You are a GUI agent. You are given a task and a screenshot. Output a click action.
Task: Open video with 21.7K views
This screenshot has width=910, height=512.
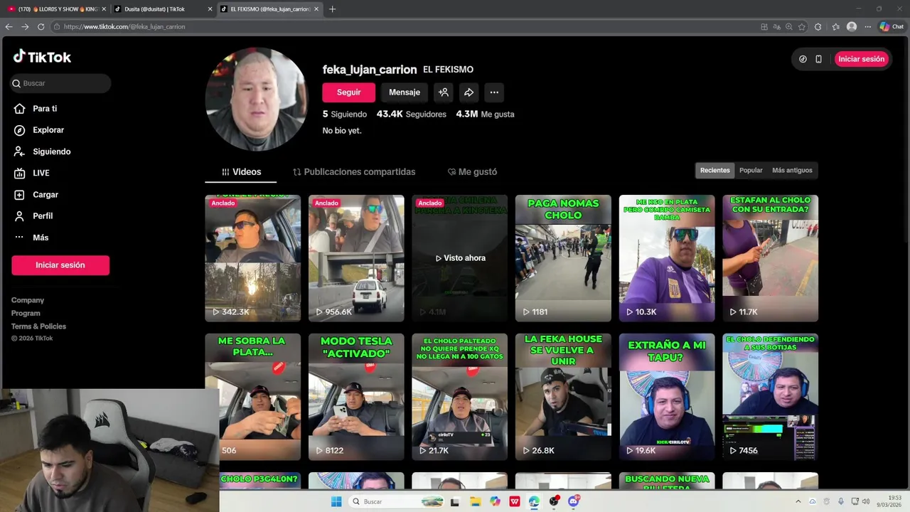(460, 397)
